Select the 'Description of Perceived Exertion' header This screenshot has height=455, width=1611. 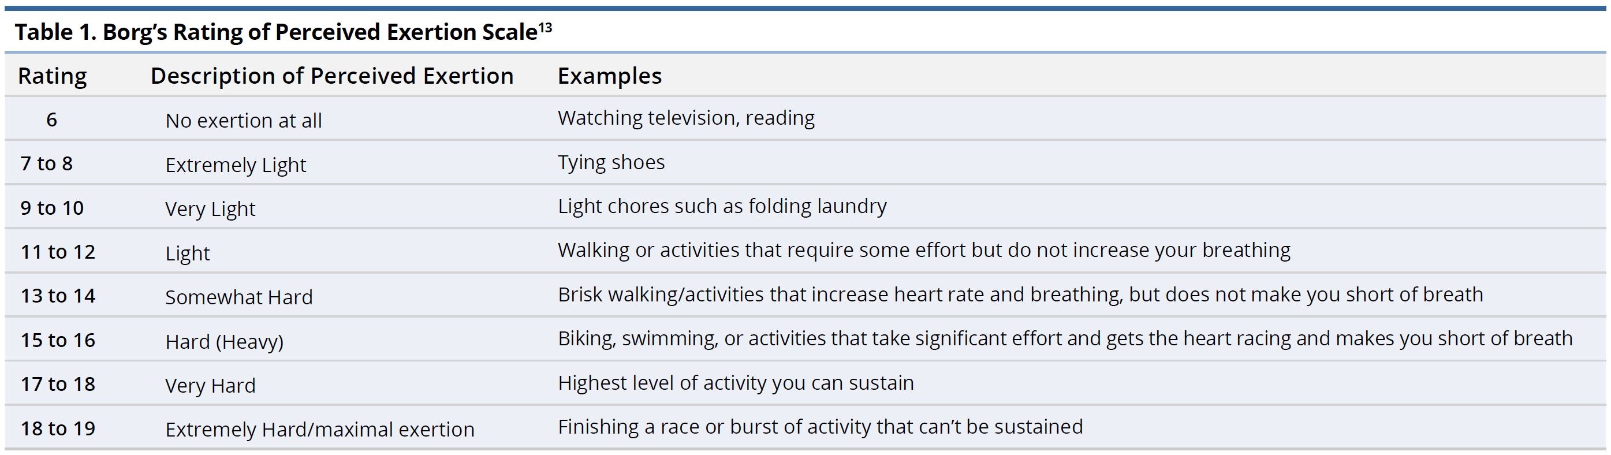(x=332, y=76)
